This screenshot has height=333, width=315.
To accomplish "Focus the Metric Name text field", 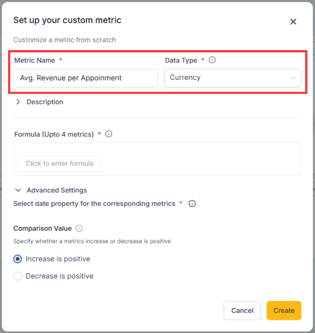I will coord(86,78).
